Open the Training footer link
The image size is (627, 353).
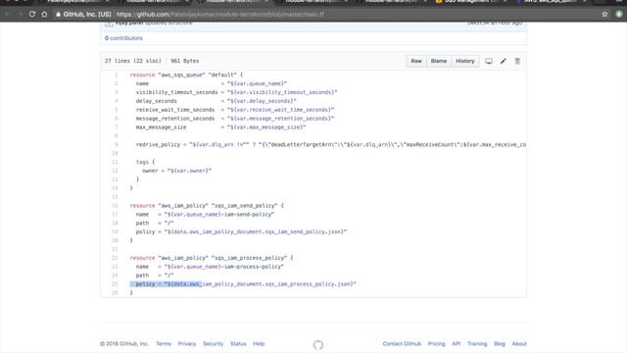pos(477,344)
